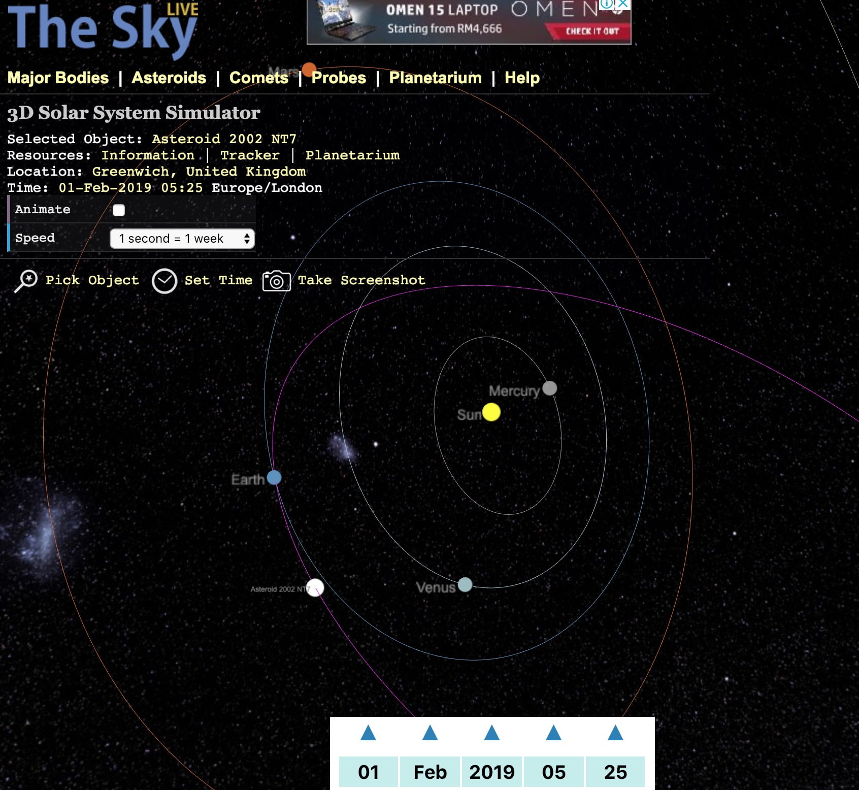Open the Comets menu
859x790 pixels.
tap(259, 78)
